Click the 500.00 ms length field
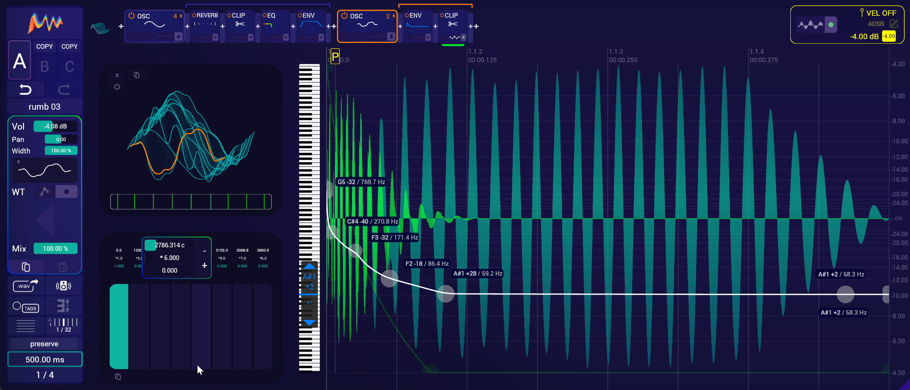Image resolution: width=910 pixels, height=390 pixels. click(45, 360)
